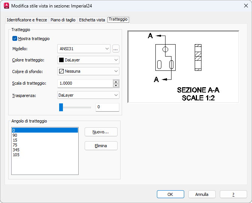Screen dimensions: 252x203
Task: Select angle 345 in the list
Action: tap(16, 150)
